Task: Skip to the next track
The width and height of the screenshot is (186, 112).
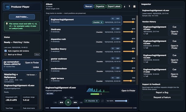Action: point(75,102)
